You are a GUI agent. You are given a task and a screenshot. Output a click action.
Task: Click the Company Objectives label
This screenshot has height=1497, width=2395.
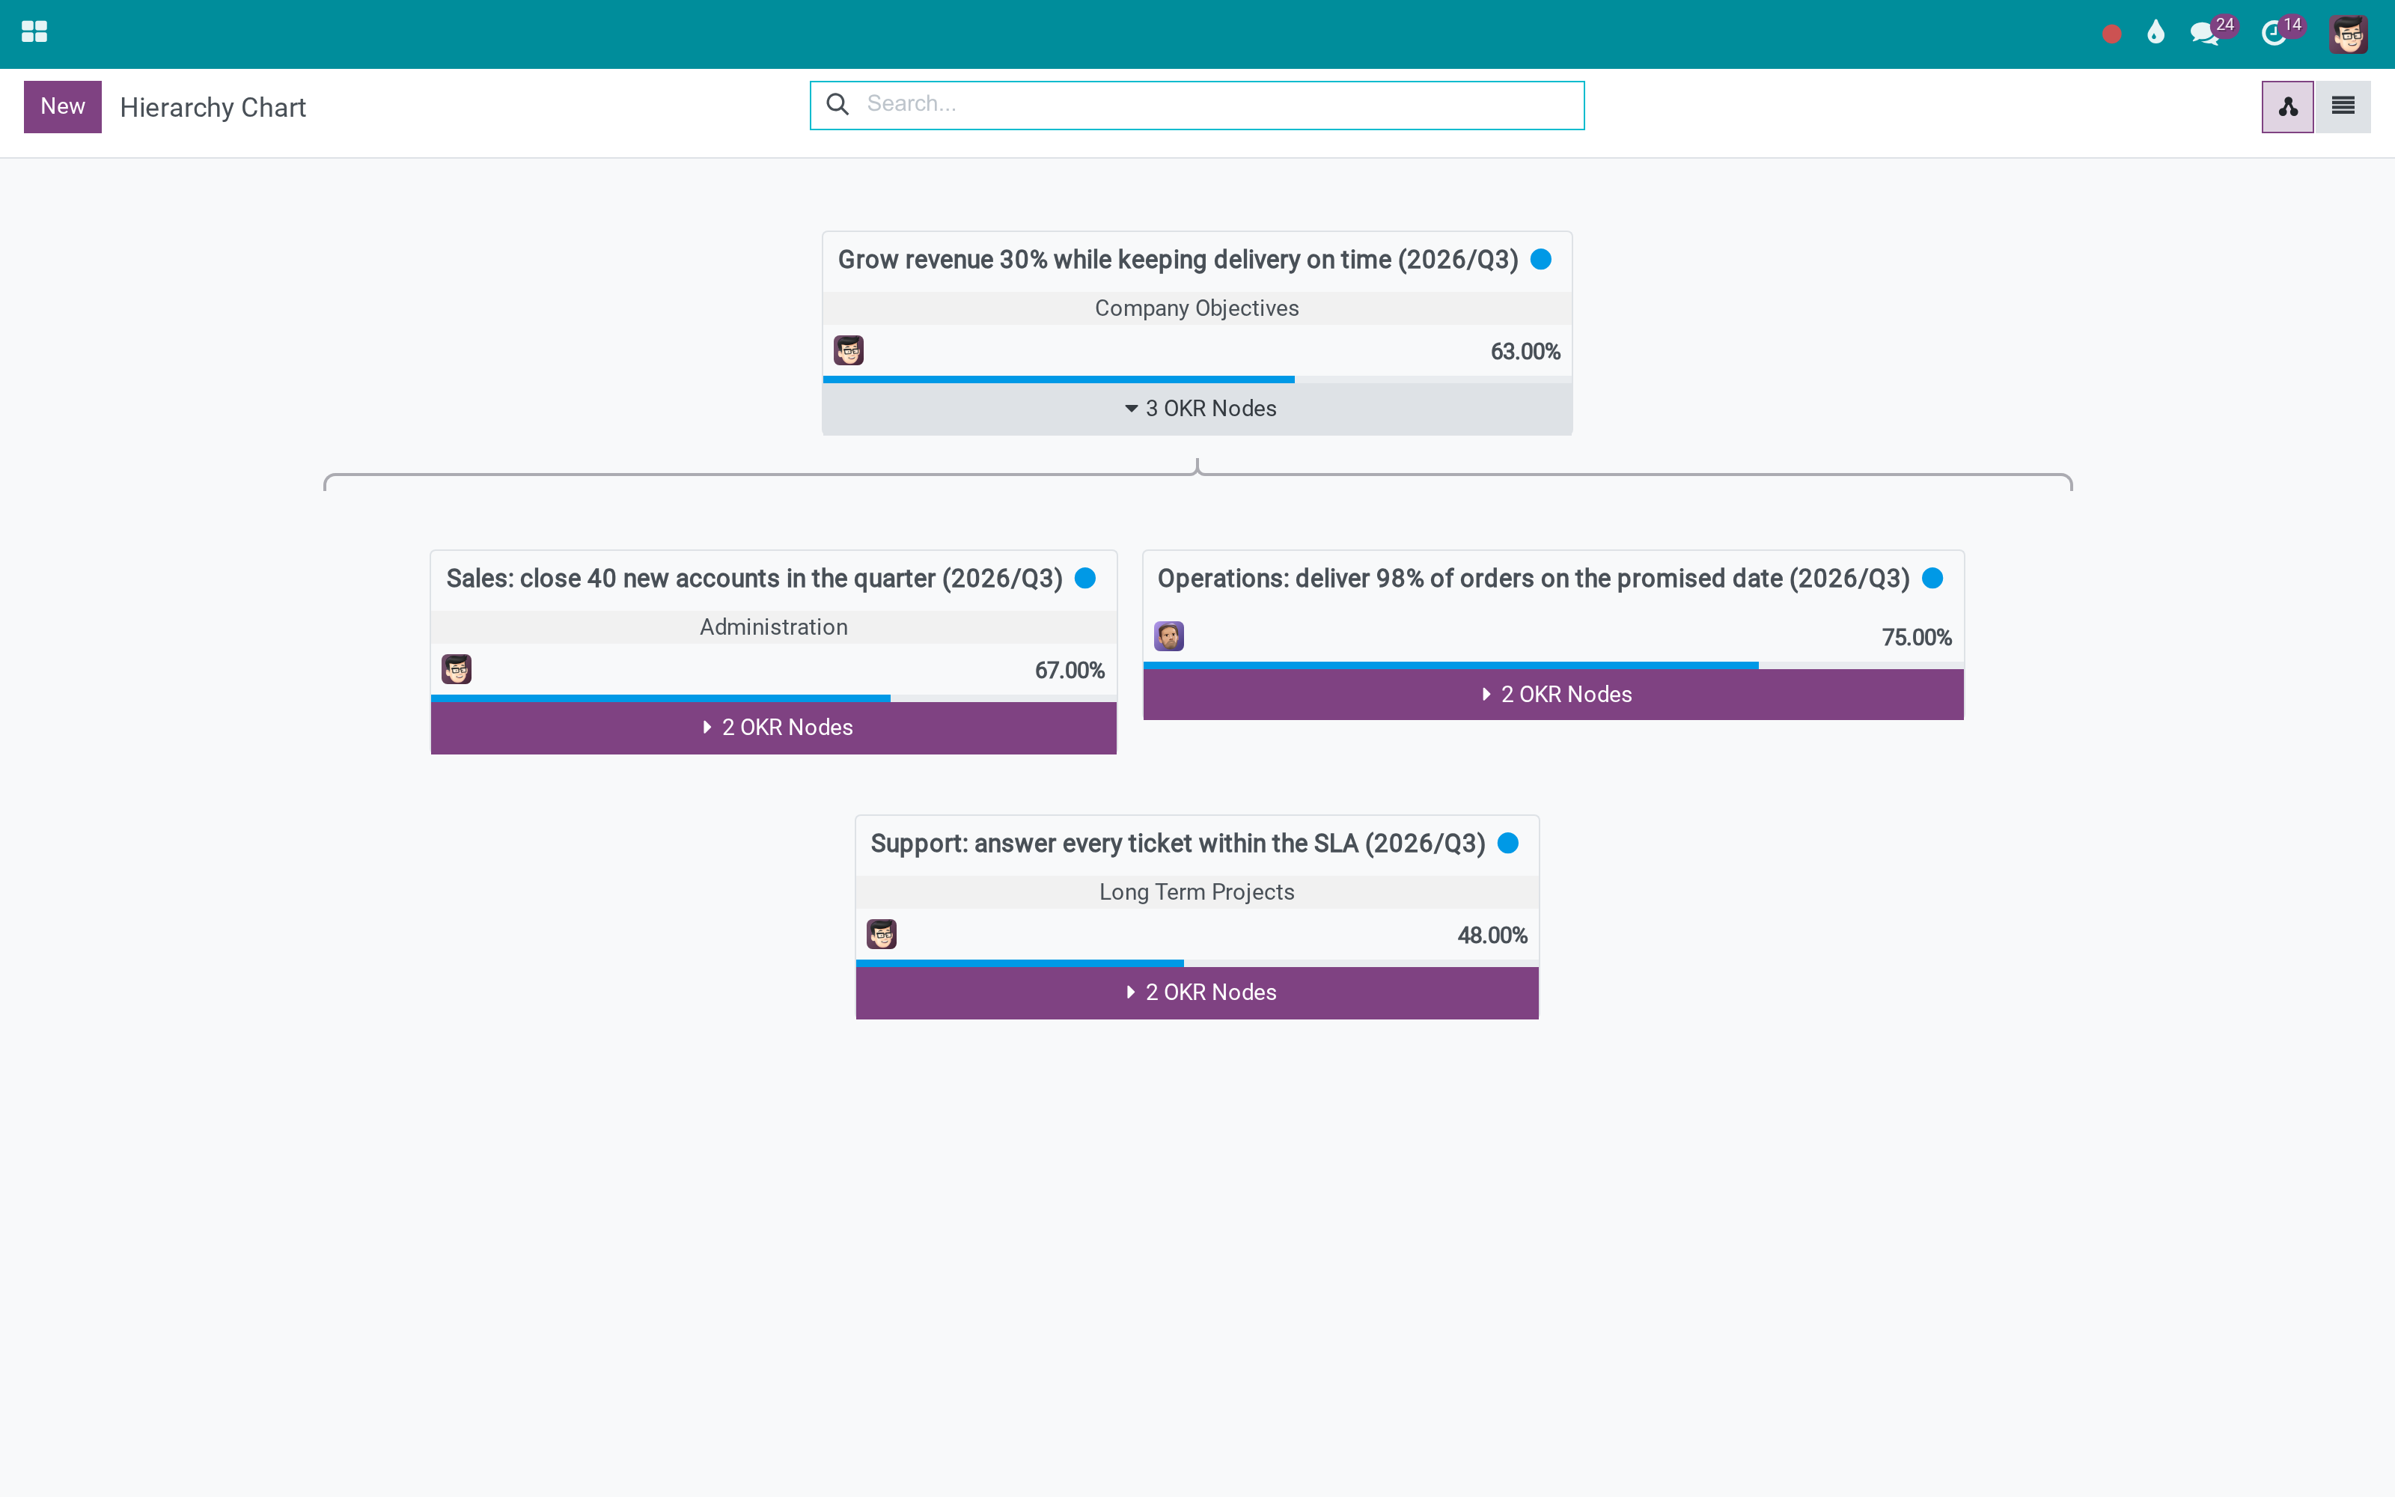coord(1197,308)
